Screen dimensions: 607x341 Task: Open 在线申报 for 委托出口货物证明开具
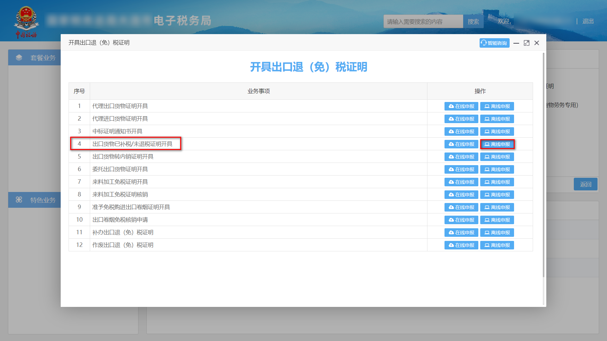coord(461,169)
